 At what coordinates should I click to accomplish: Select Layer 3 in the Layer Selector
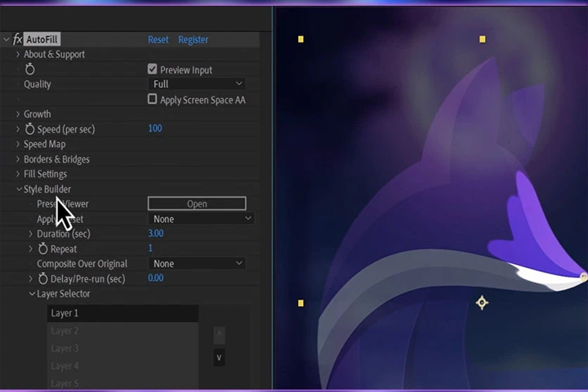click(122, 348)
